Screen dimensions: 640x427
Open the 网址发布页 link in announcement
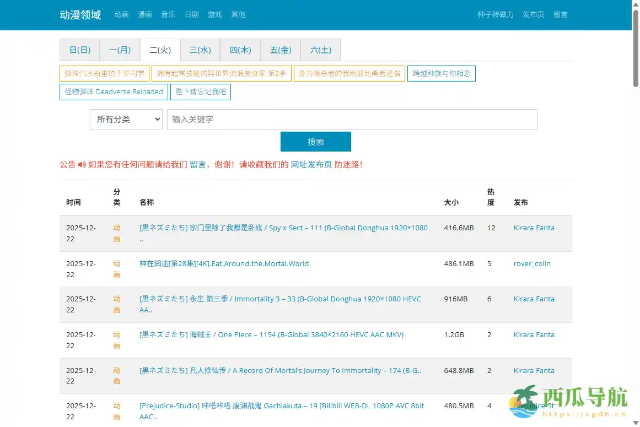pyautogui.click(x=311, y=164)
